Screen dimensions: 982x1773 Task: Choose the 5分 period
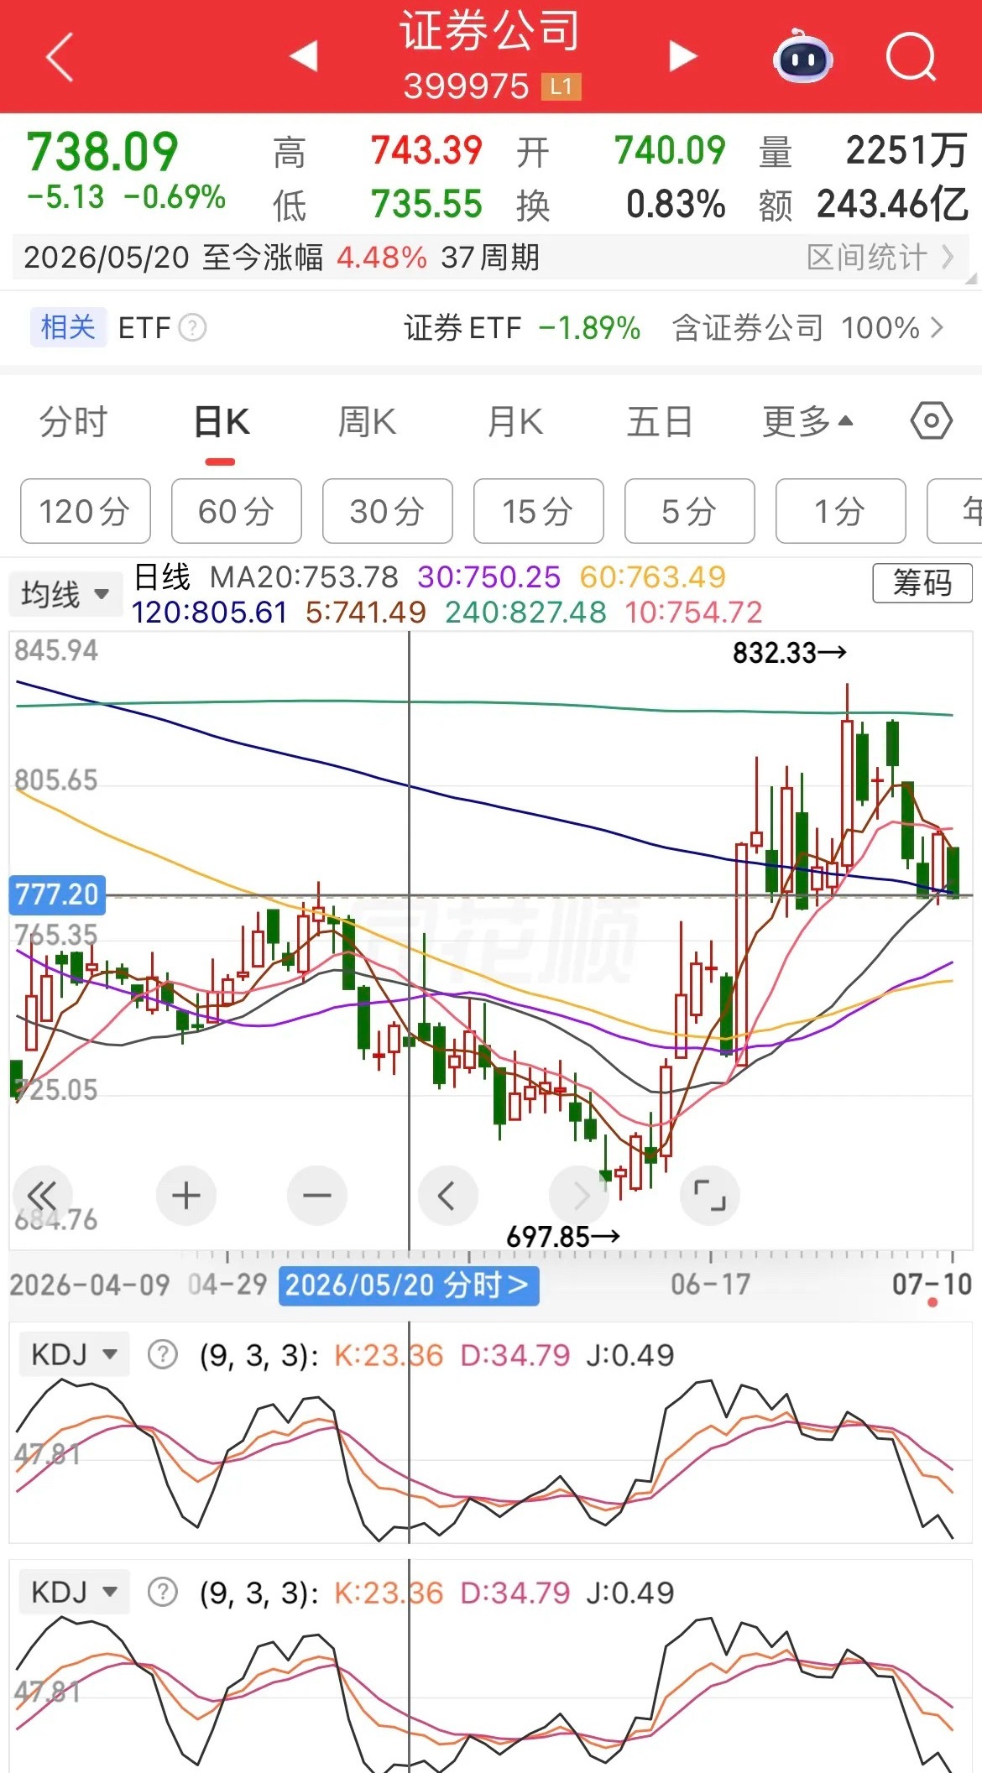coord(690,511)
